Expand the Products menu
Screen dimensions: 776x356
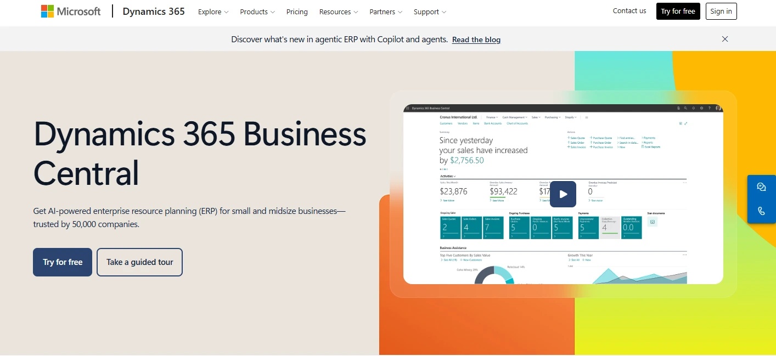pos(257,12)
